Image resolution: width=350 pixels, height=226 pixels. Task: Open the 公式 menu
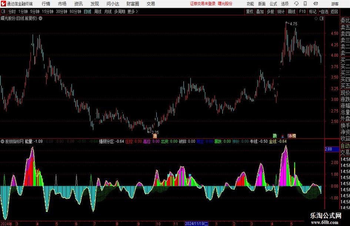pos(273,4)
